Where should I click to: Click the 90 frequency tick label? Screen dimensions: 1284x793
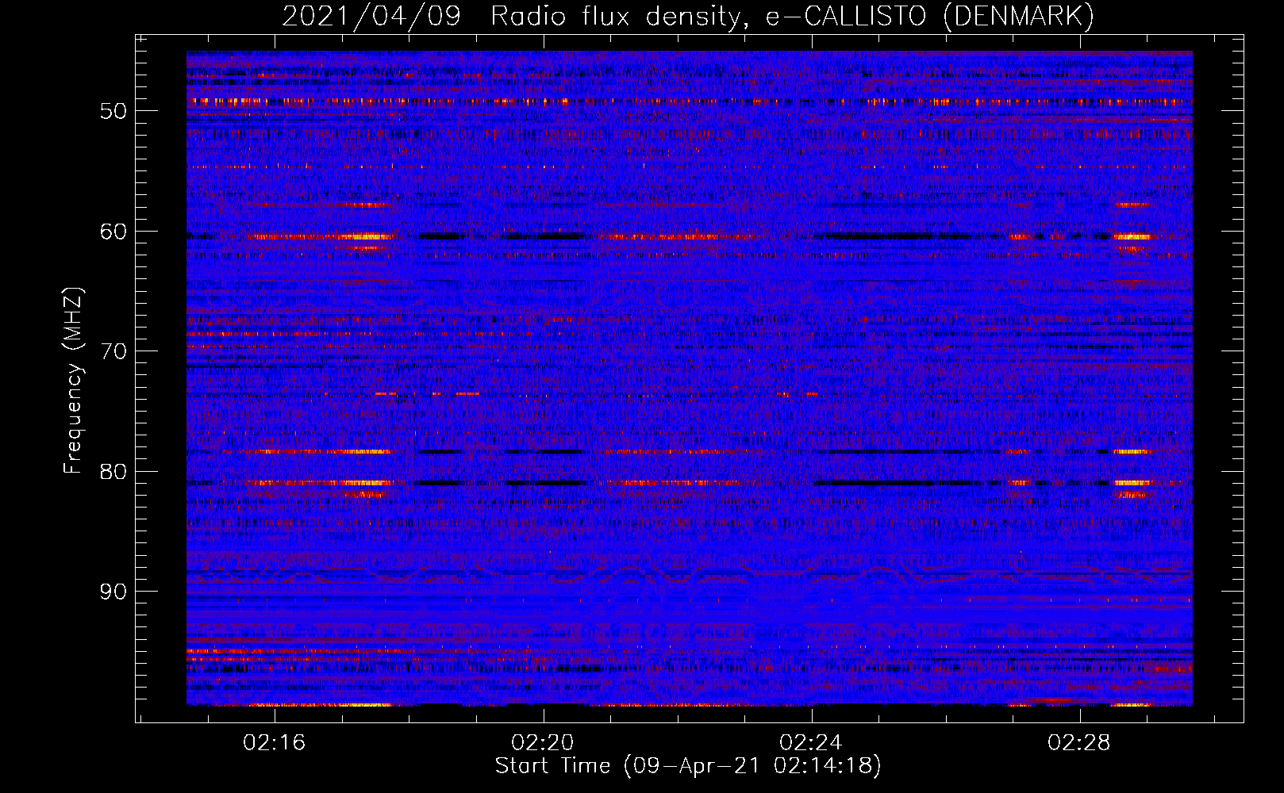(x=113, y=592)
